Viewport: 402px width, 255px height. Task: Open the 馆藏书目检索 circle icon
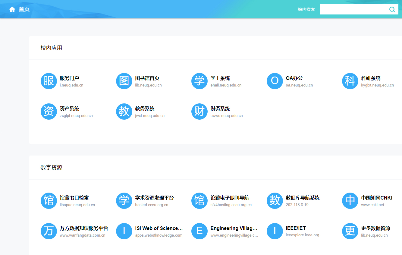(x=49, y=201)
